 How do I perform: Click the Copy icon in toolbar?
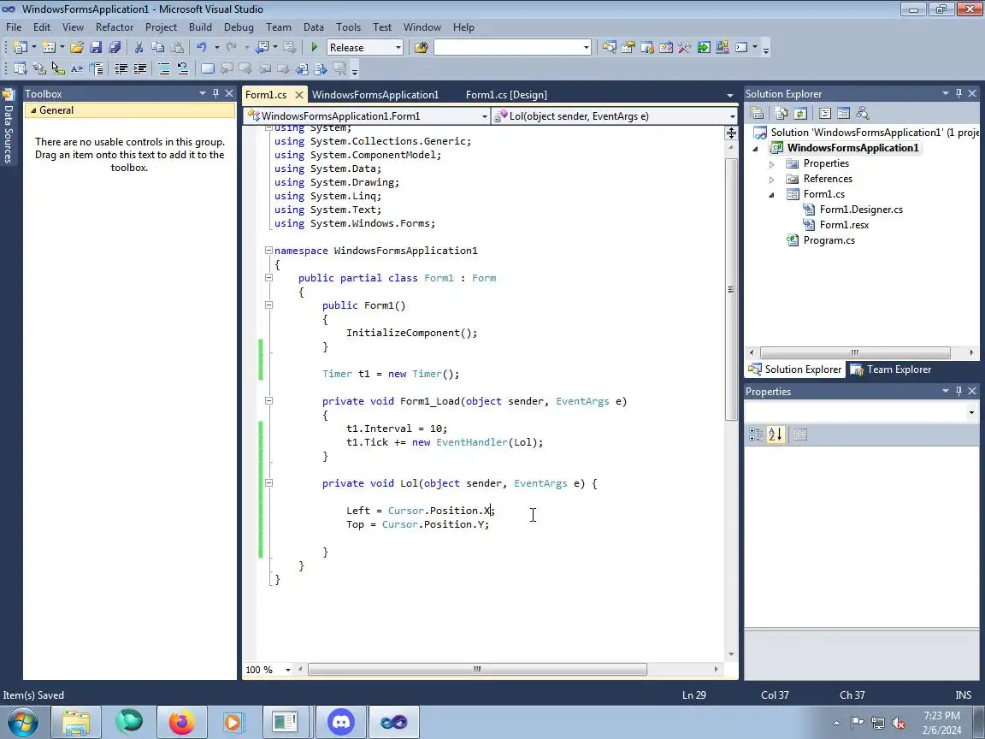(157, 48)
